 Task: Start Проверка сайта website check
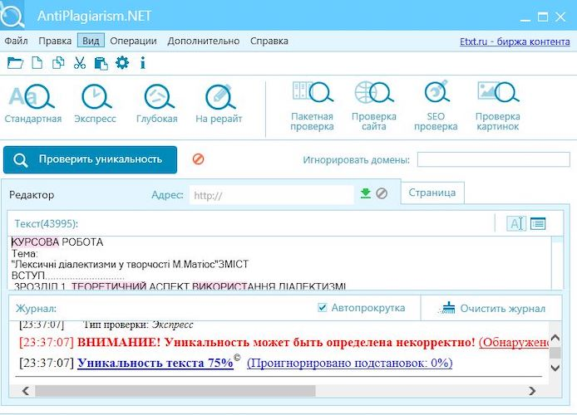point(374,105)
